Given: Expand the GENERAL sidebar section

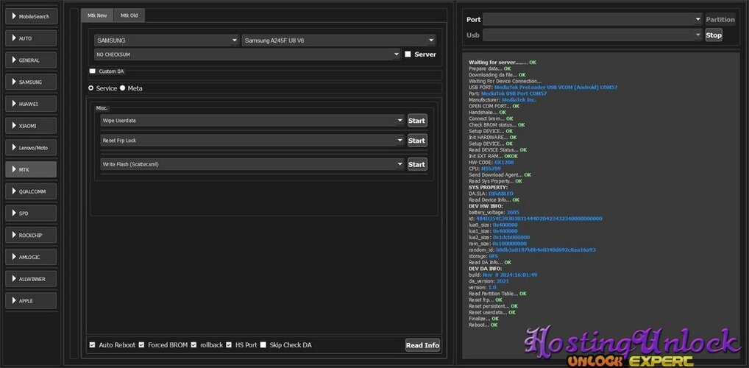Looking at the screenshot, I should (x=31, y=60).
